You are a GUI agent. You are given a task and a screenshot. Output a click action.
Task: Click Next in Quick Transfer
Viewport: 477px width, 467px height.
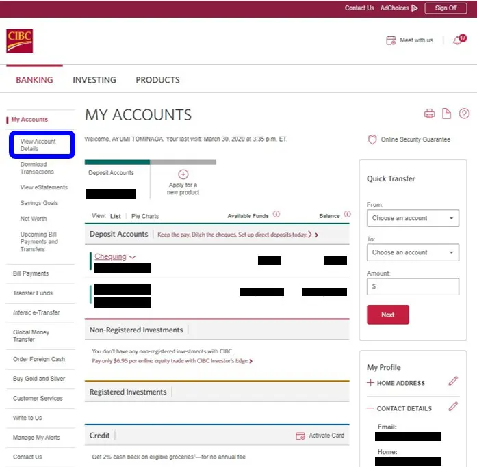tap(388, 315)
